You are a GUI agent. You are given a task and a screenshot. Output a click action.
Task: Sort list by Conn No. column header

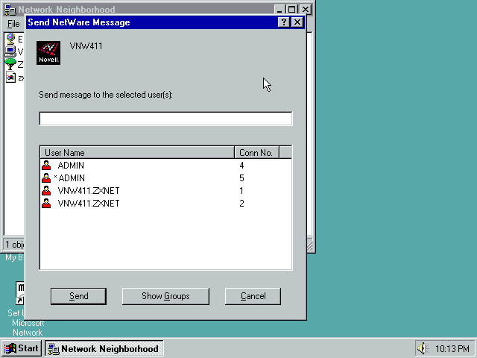256,152
